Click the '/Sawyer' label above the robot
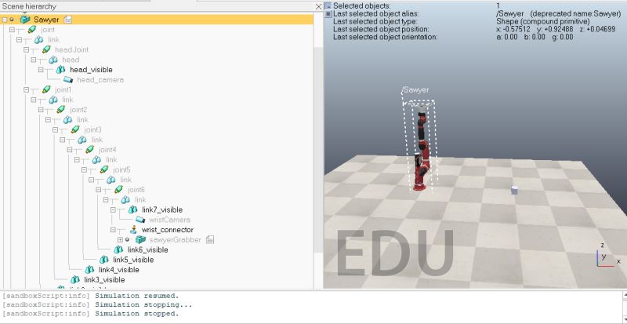This screenshot has width=627, height=324. [415, 89]
